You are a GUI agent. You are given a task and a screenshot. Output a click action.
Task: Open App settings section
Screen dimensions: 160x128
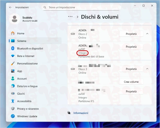(x=35, y=71)
